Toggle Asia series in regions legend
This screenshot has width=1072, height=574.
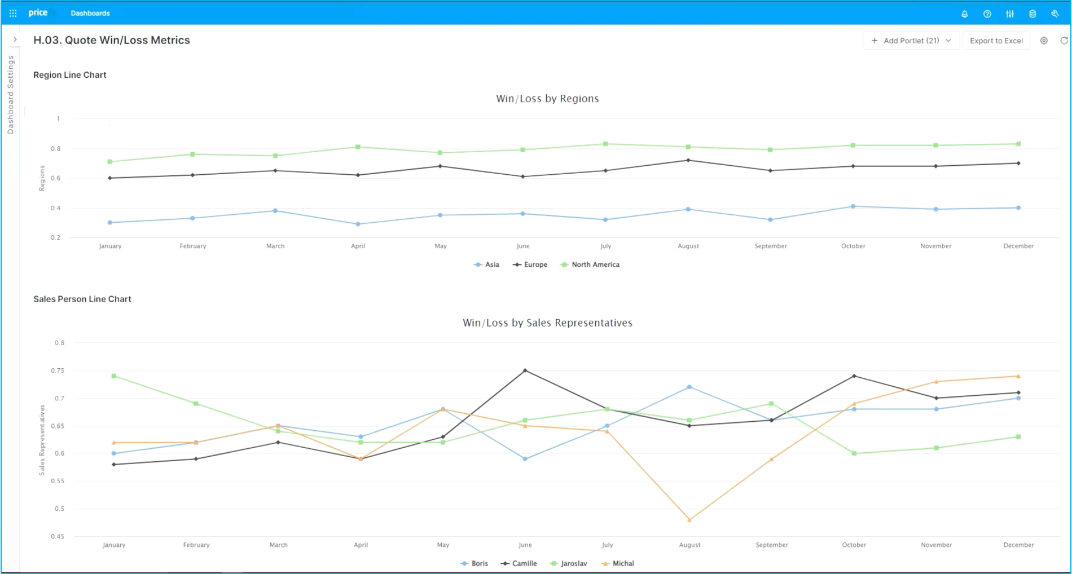(486, 264)
